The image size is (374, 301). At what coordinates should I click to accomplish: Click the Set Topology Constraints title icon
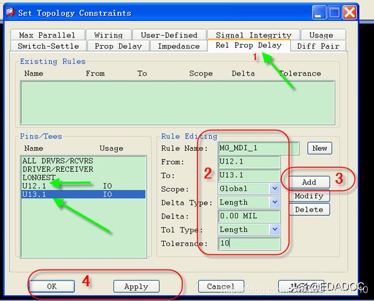[11, 12]
